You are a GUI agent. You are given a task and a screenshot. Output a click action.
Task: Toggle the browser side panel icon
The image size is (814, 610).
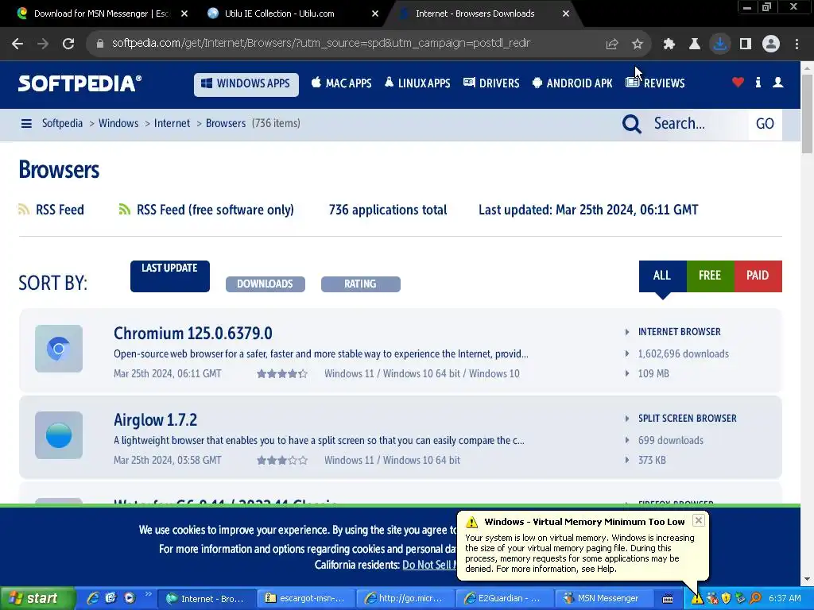pyautogui.click(x=746, y=44)
